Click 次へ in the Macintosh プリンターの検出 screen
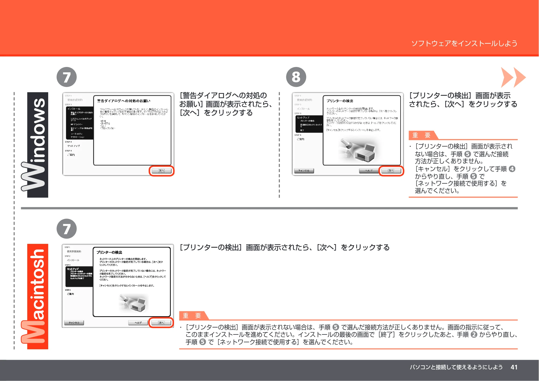Viewport: 539px width, 381px height. tap(161, 323)
